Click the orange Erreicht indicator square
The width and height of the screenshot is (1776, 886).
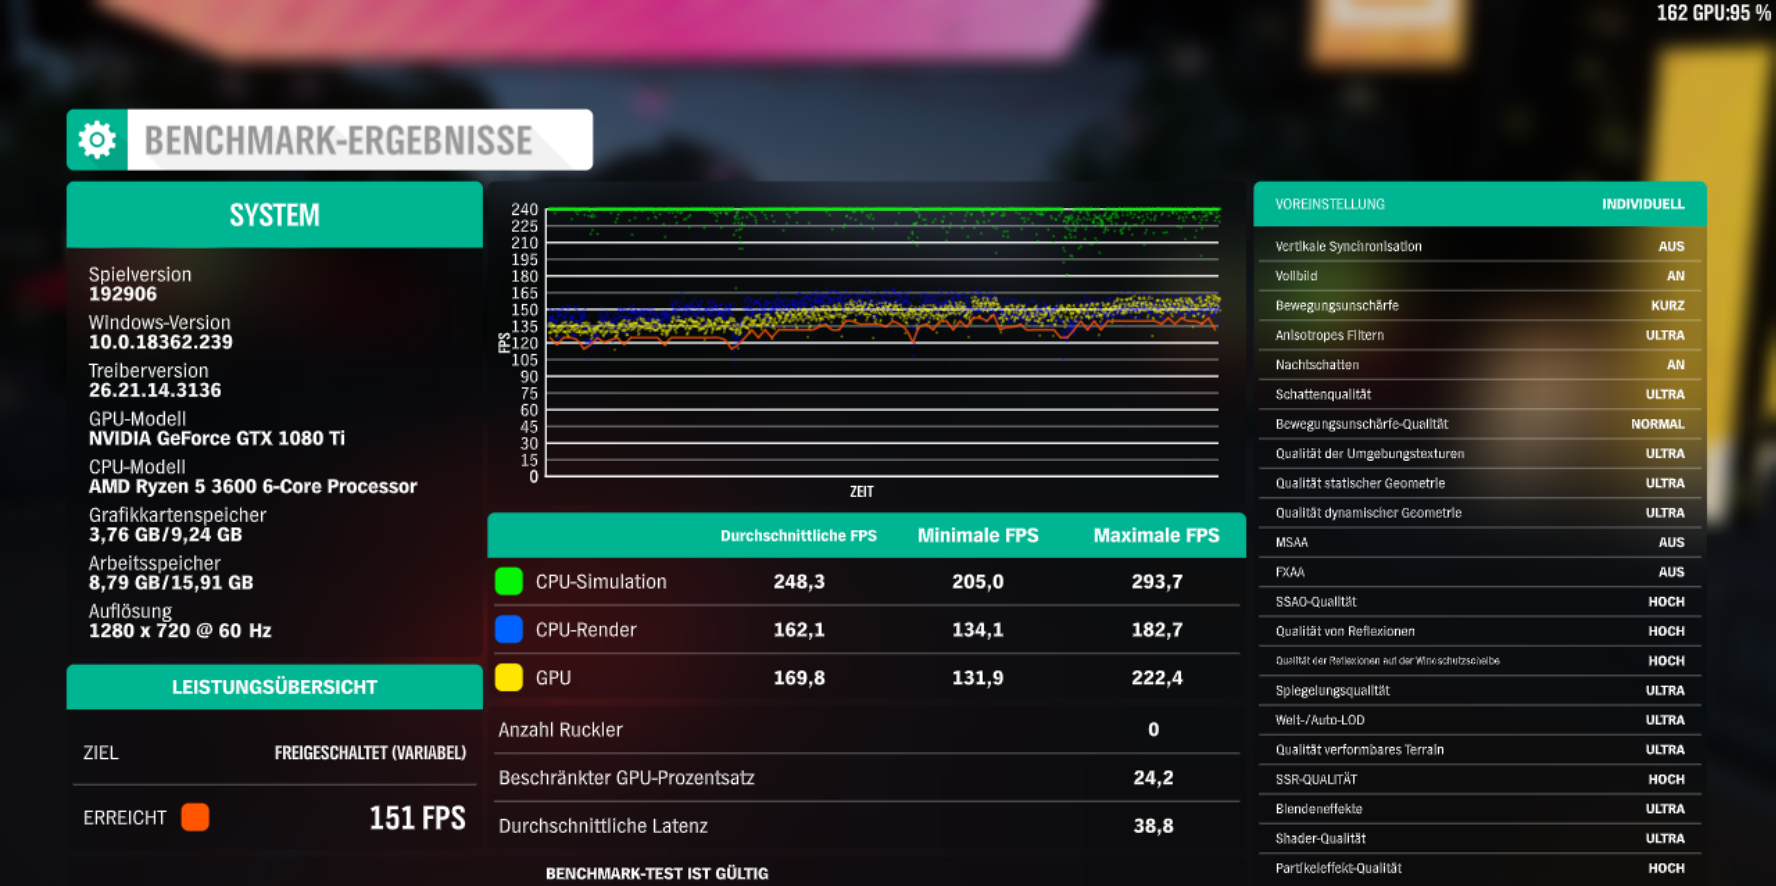[195, 817]
